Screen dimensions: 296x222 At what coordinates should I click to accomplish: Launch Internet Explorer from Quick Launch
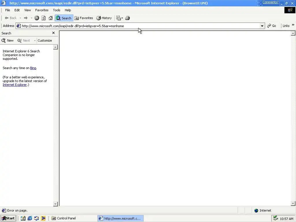click(30, 219)
